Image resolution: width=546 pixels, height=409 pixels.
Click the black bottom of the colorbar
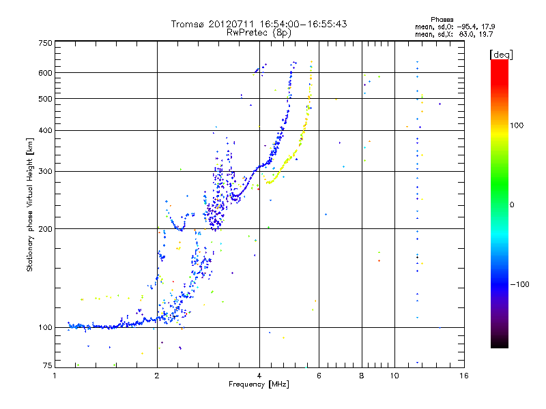(x=500, y=343)
